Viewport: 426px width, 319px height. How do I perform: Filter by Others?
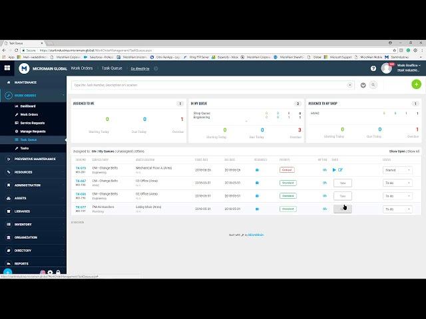[x=140, y=152]
